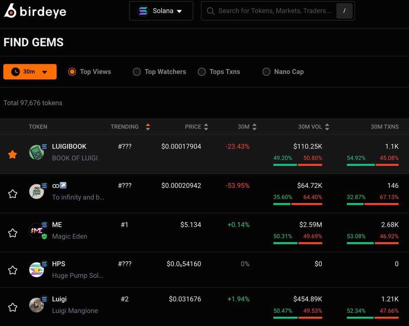Screen dimensions: 409x326
Task: Click the slash shortcut key badge
Action: (344, 11)
